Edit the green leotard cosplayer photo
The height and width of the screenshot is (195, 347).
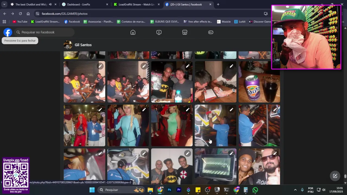coord(188,110)
